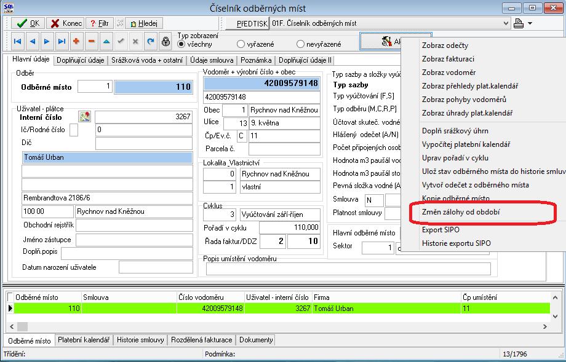Select 'Export SIPO' menu entry
The width and height of the screenshot is (566, 362).
[x=440, y=230]
